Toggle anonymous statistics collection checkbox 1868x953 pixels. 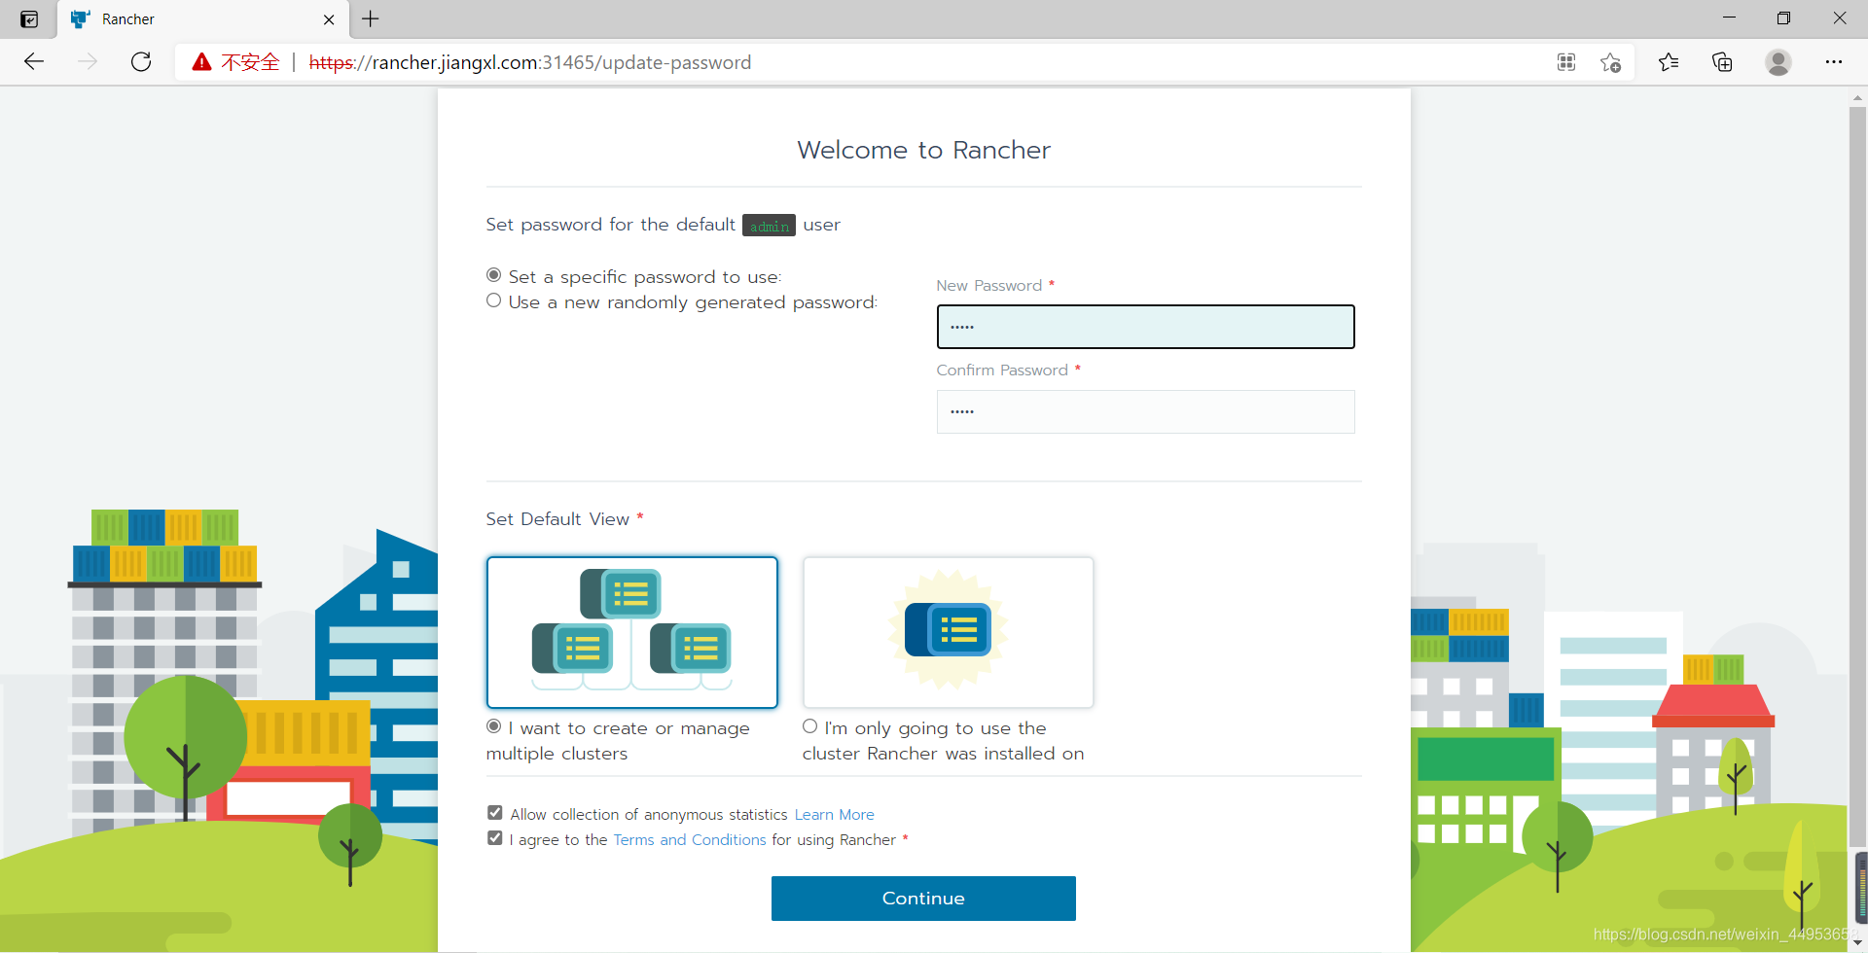(495, 813)
